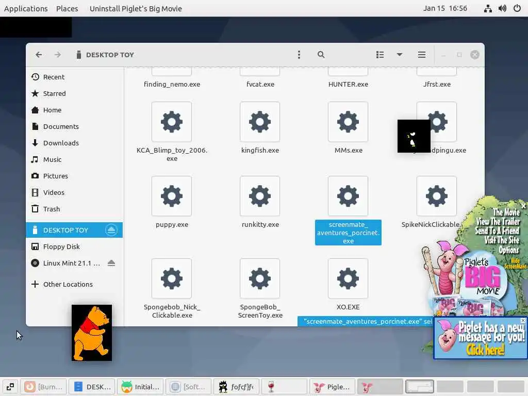
Task: Close the Piglet tree screenmate panel
Action: tap(524, 205)
